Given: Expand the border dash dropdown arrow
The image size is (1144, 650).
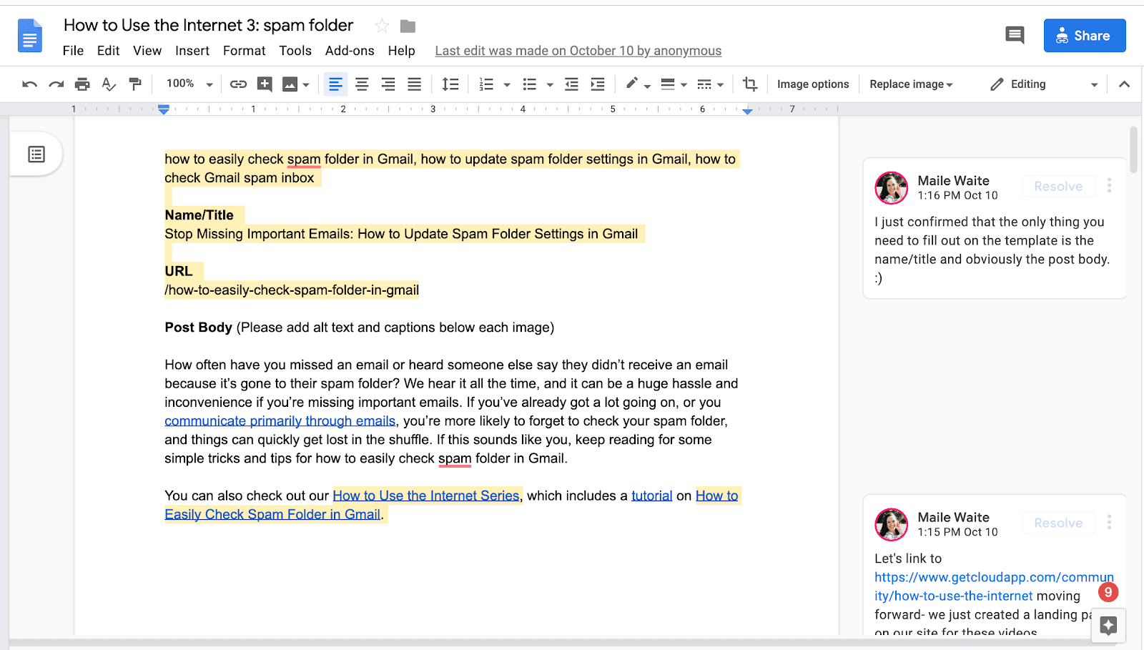Looking at the screenshot, I should pos(720,85).
